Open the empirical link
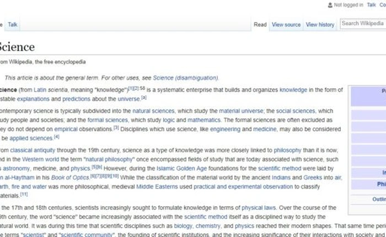 point(66,130)
